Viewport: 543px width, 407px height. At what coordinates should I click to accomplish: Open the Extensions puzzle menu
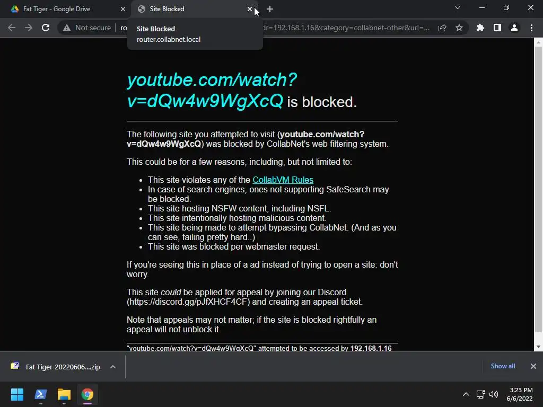tap(480, 28)
